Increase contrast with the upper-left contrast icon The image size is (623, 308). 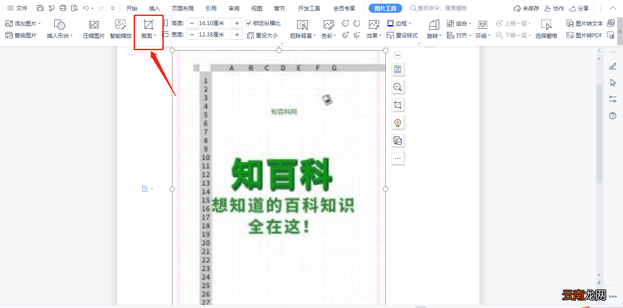click(x=345, y=23)
